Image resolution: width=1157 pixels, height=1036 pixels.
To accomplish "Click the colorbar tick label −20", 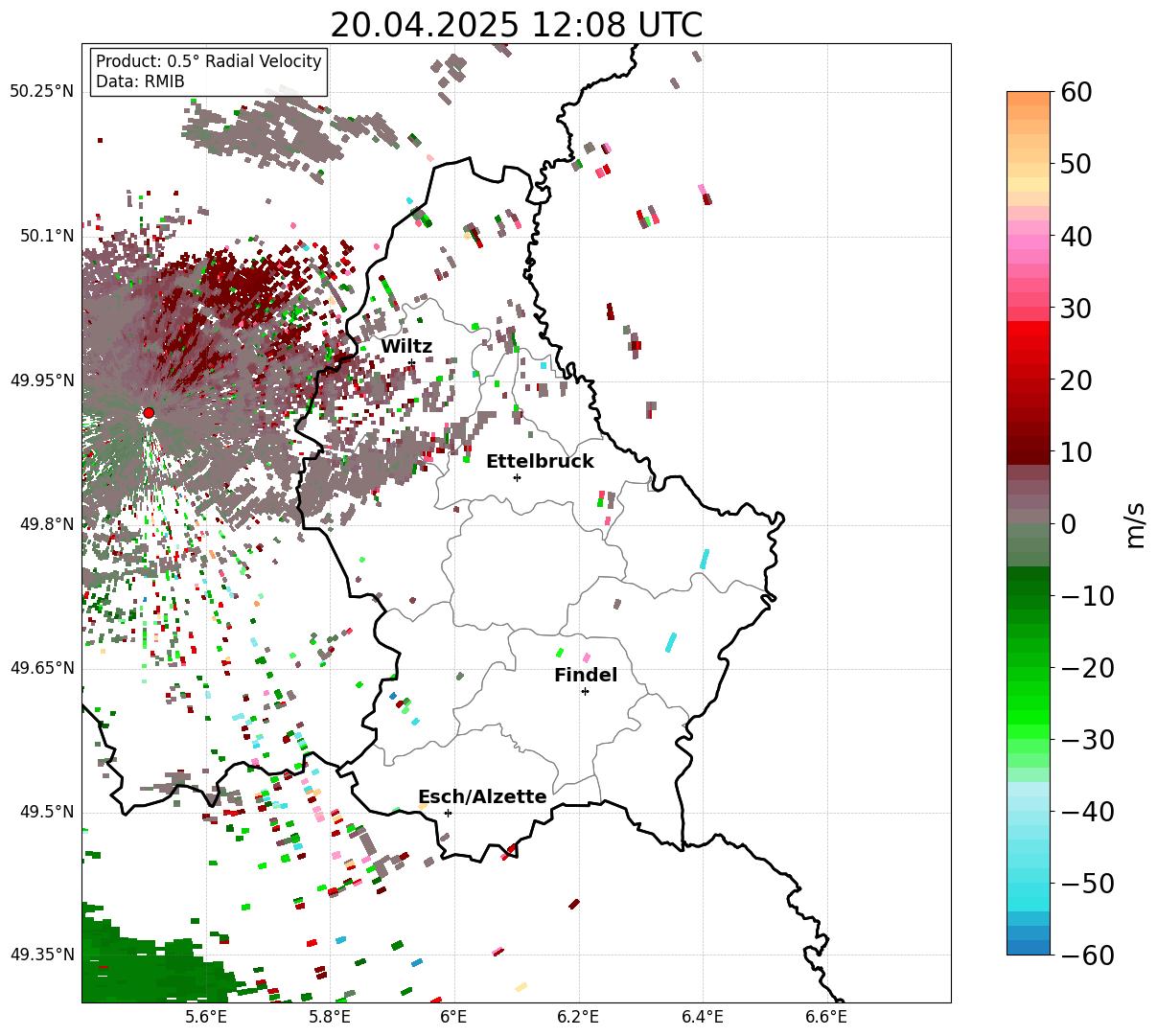I will [x=1087, y=668].
